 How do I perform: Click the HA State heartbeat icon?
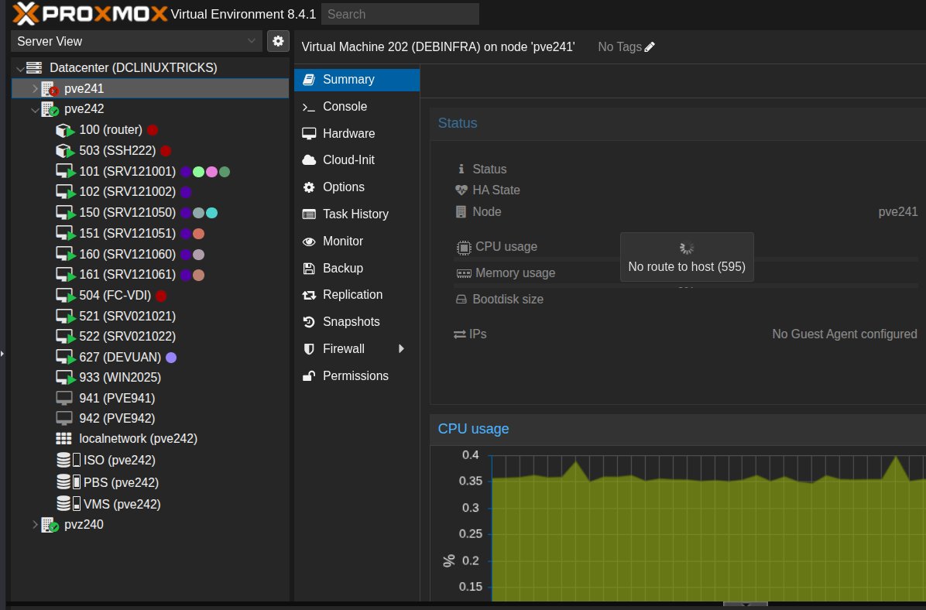pos(461,190)
